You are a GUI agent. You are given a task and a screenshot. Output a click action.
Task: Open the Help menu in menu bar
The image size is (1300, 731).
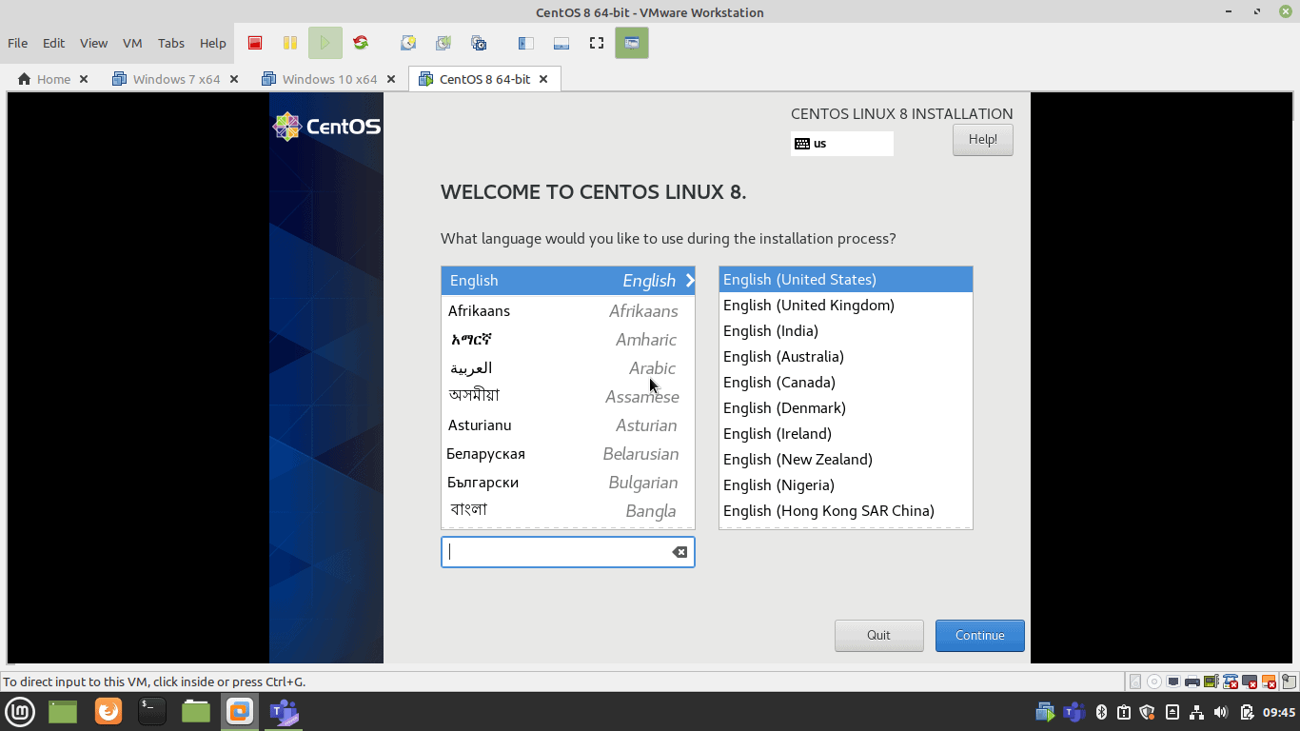click(213, 43)
